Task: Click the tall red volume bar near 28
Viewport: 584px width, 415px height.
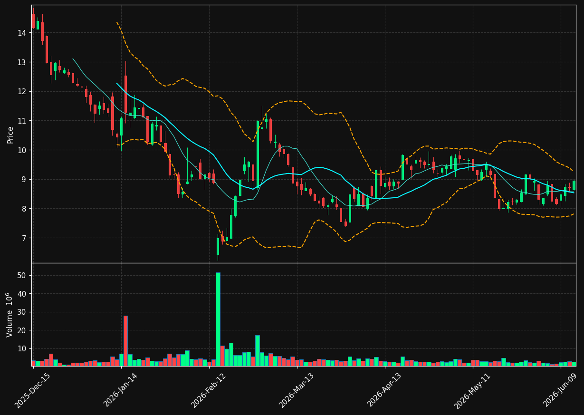Action: pos(125,341)
